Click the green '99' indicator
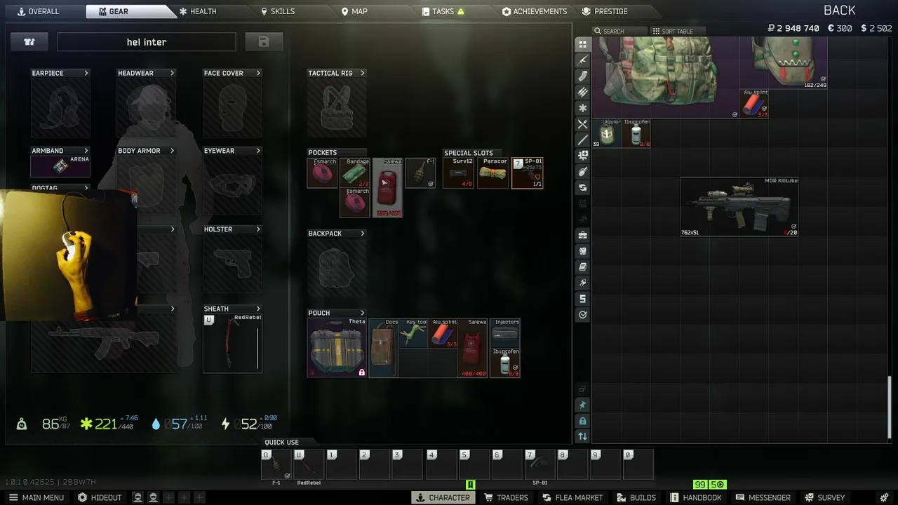Image resolution: width=898 pixels, height=505 pixels. [700, 485]
